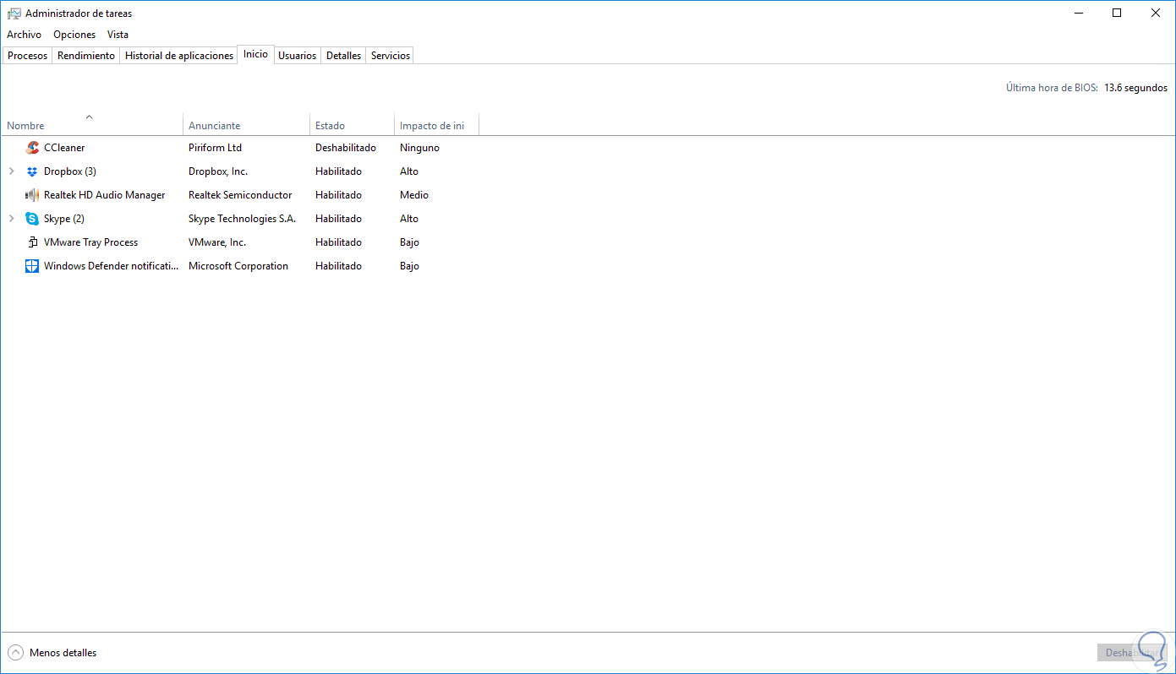Image resolution: width=1176 pixels, height=674 pixels.
Task: Click the Habilitado status for Windows Defender
Action: (x=338, y=266)
